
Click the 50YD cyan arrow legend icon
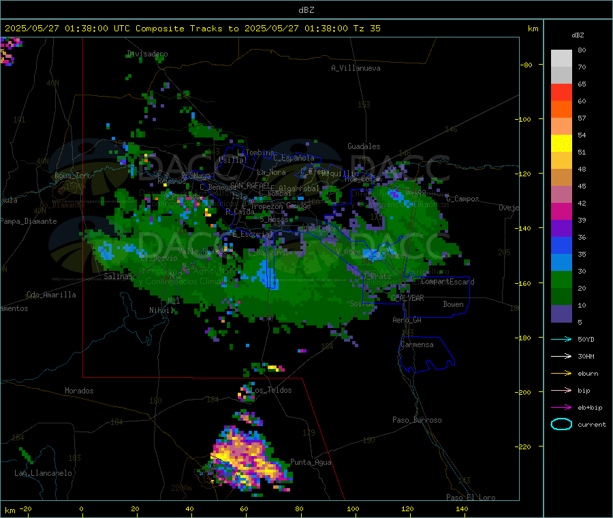click(x=561, y=339)
